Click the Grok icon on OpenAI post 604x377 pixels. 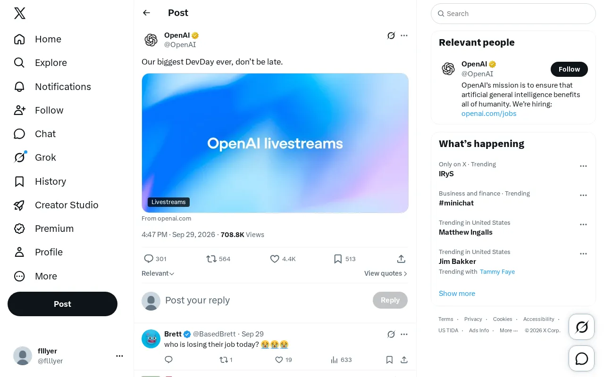pyautogui.click(x=391, y=35)
